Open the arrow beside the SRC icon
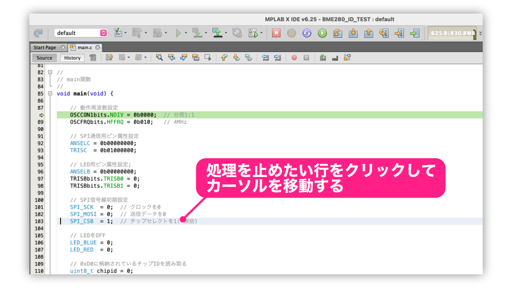 pos(125,33)
